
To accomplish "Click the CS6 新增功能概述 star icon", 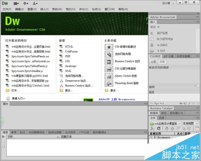I will click(x=109, y=47).
